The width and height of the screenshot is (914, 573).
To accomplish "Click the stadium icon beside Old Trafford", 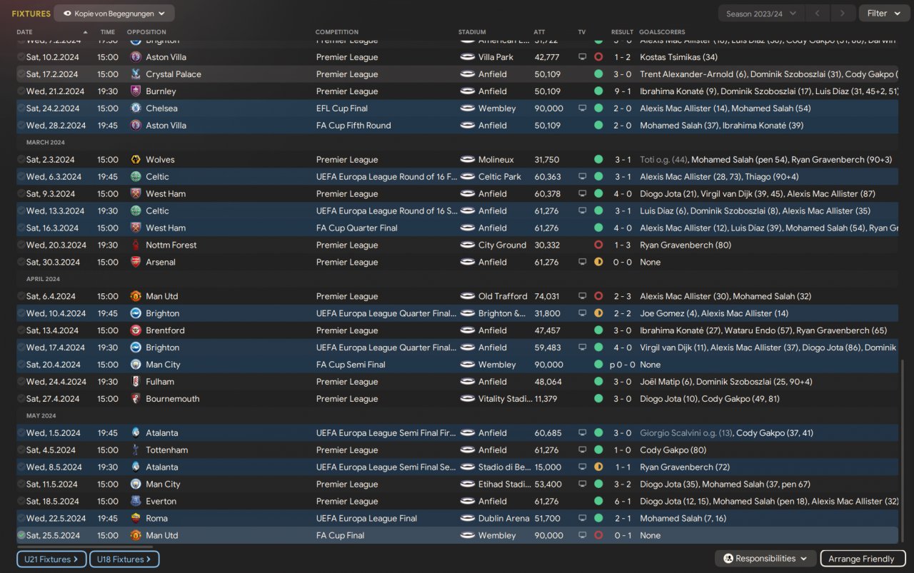I will pos(468,297).
